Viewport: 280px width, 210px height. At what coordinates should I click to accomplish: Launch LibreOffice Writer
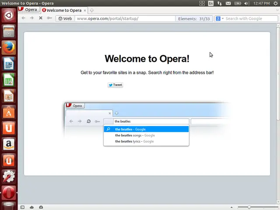pyautogui.click(x=9, y=63)
